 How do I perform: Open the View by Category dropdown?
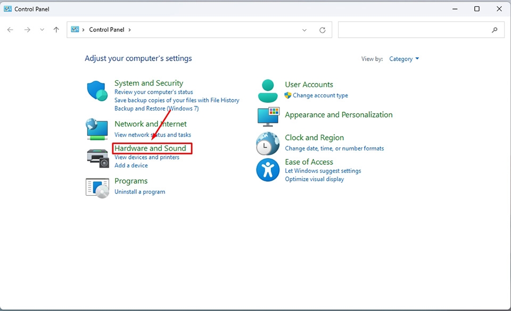(x=403, y=58)
